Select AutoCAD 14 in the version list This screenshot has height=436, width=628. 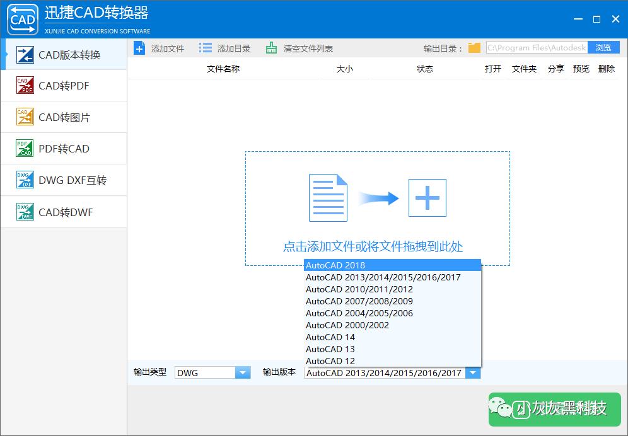coord(329,338)
